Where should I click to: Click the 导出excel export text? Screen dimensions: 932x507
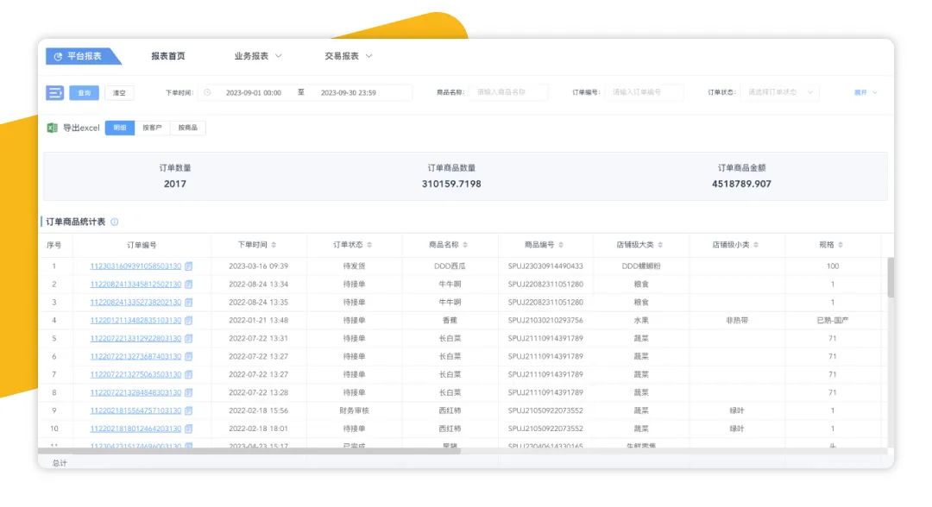pyautogui.click(x=81, y=128)
